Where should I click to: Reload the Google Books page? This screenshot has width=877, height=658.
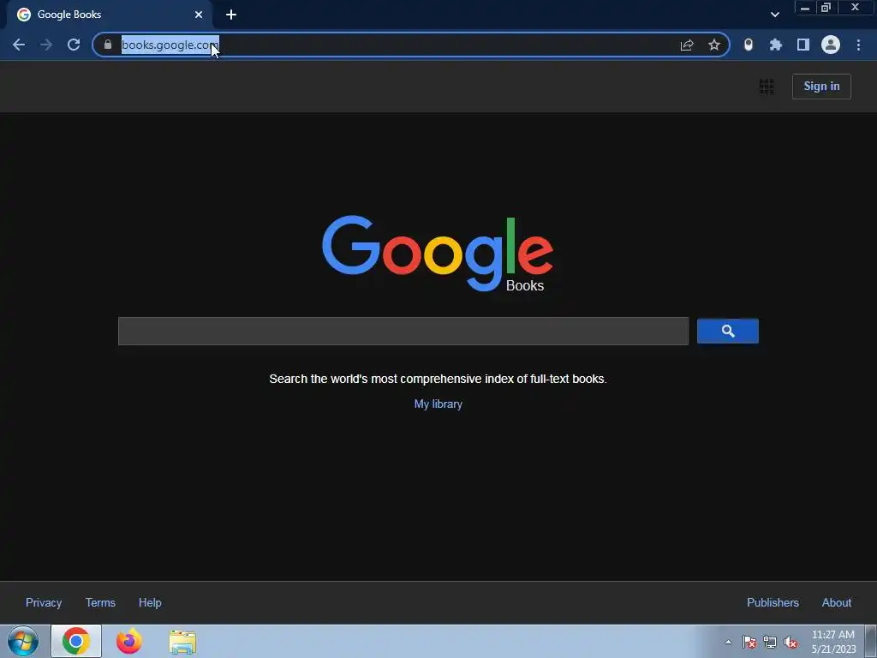(74, 45)
